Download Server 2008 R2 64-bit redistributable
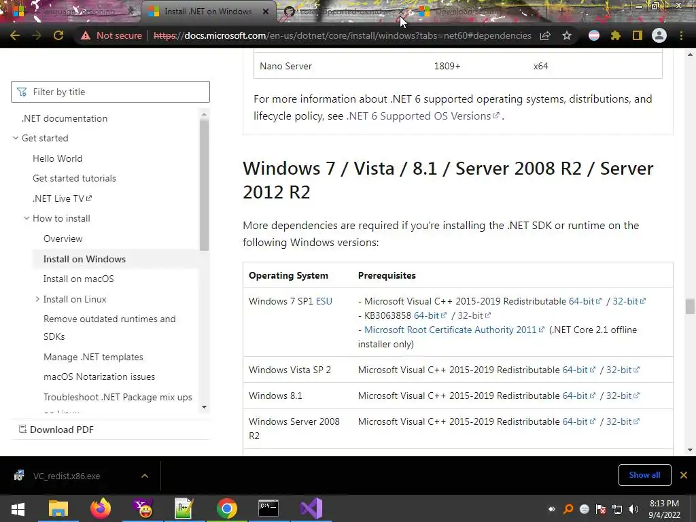The width and height of the screenshot is (696, 522). [578, 421]
